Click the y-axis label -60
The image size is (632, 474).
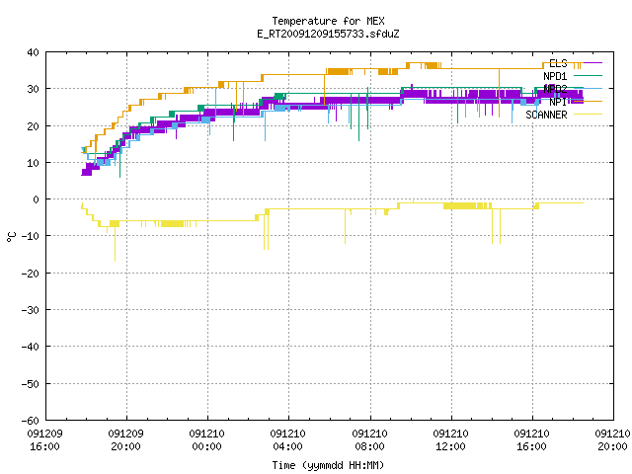[31, 421]
